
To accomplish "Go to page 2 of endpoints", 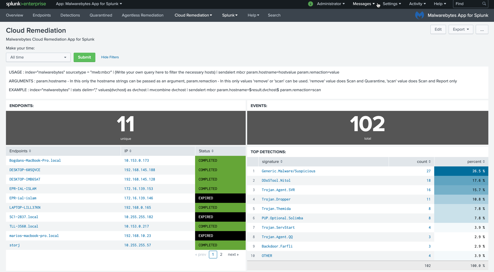I will click(x=221, y=255).
